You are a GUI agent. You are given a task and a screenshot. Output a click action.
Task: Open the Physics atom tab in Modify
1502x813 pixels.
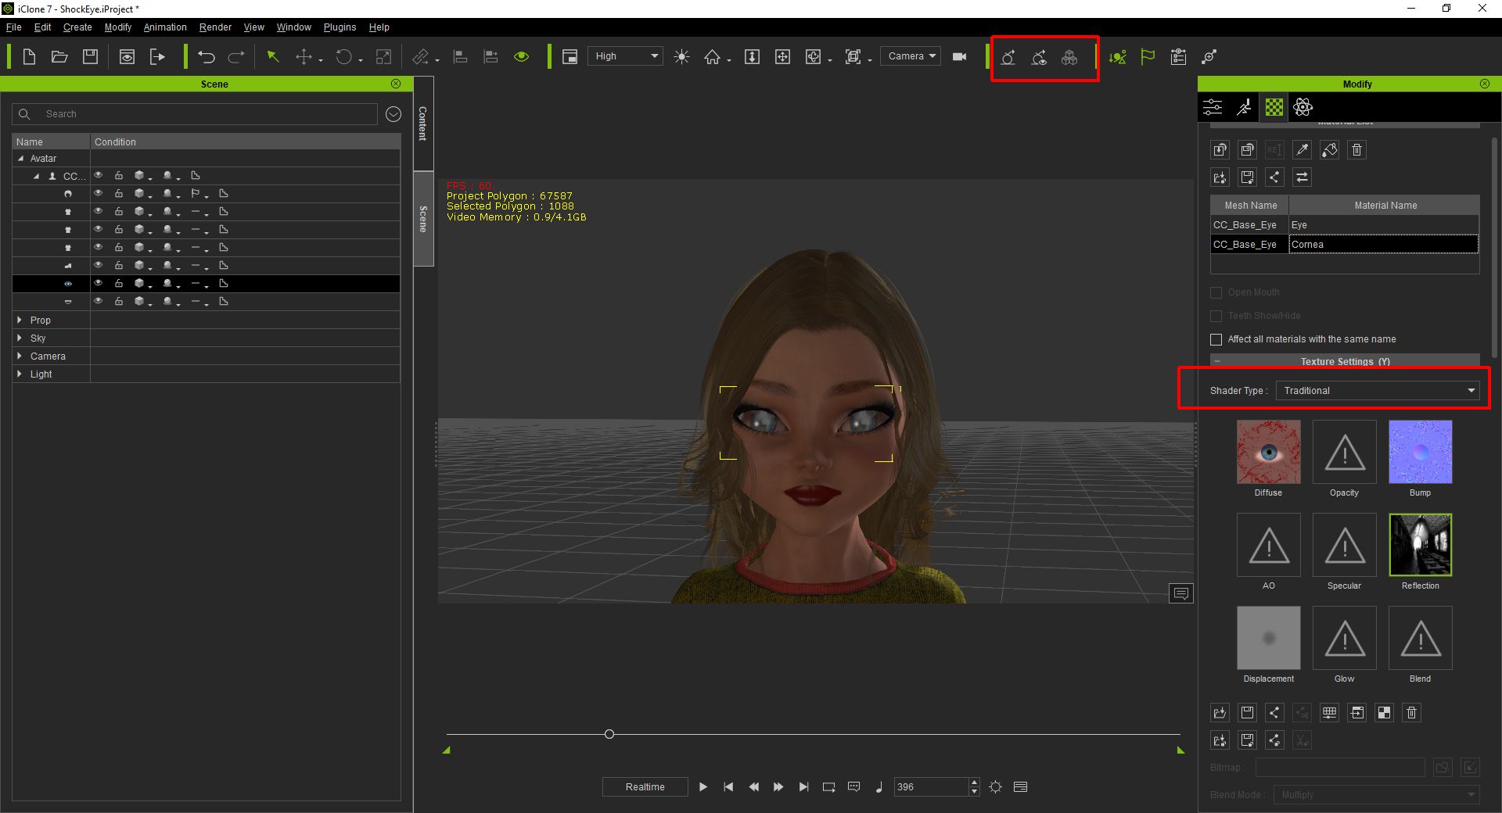(1303, 107)
